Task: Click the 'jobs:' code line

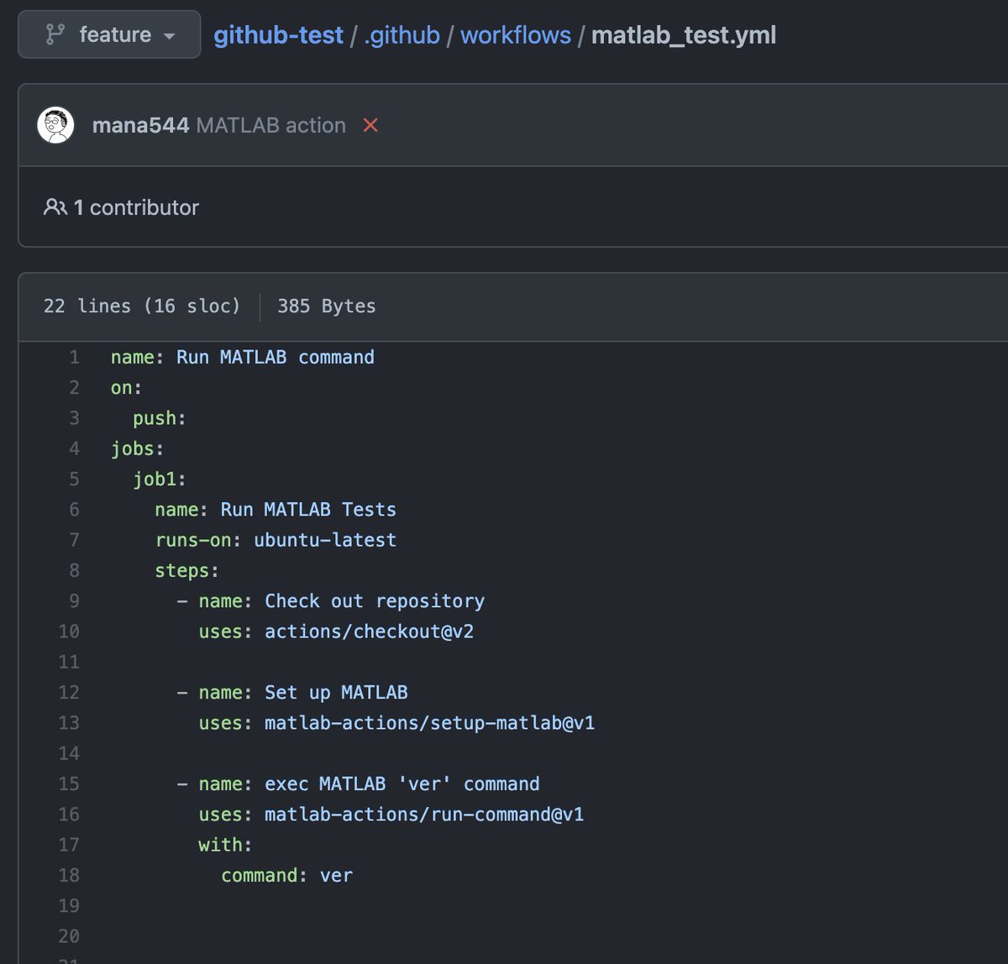Action: [138, 448]
